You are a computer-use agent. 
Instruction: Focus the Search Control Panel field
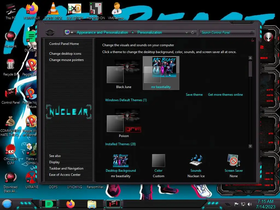227,33
